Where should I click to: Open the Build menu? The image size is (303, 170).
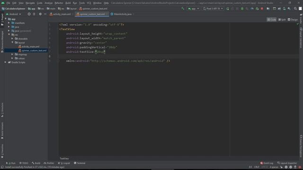[x=68, y=3]
